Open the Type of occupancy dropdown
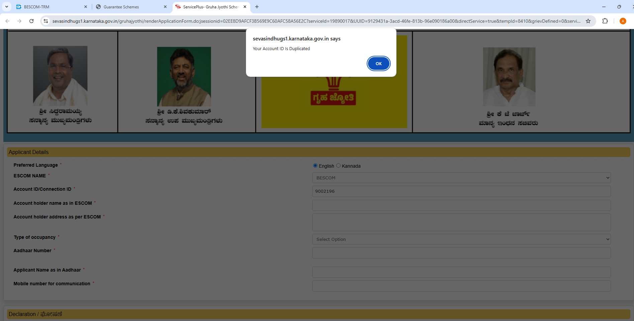The image size is (634, 321). pos(461,239)
